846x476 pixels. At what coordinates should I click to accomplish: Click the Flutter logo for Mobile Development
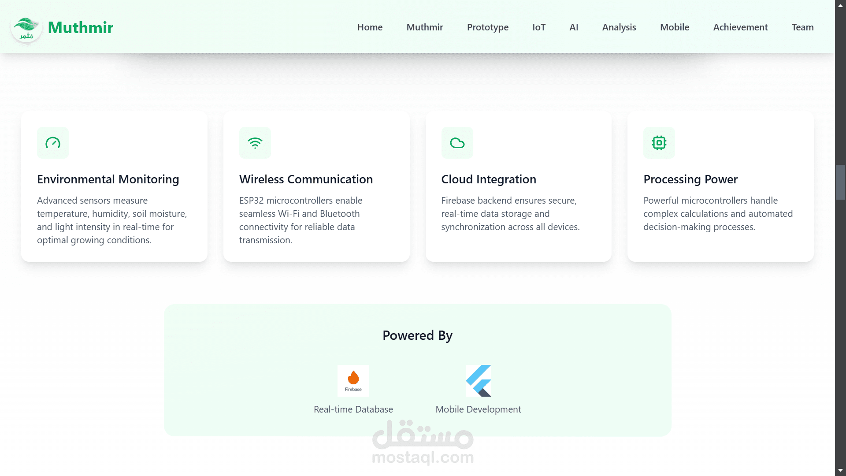pos(479,380)
